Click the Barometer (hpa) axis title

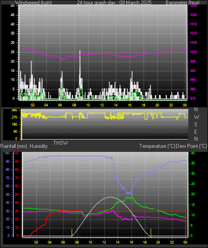point(183,3)
